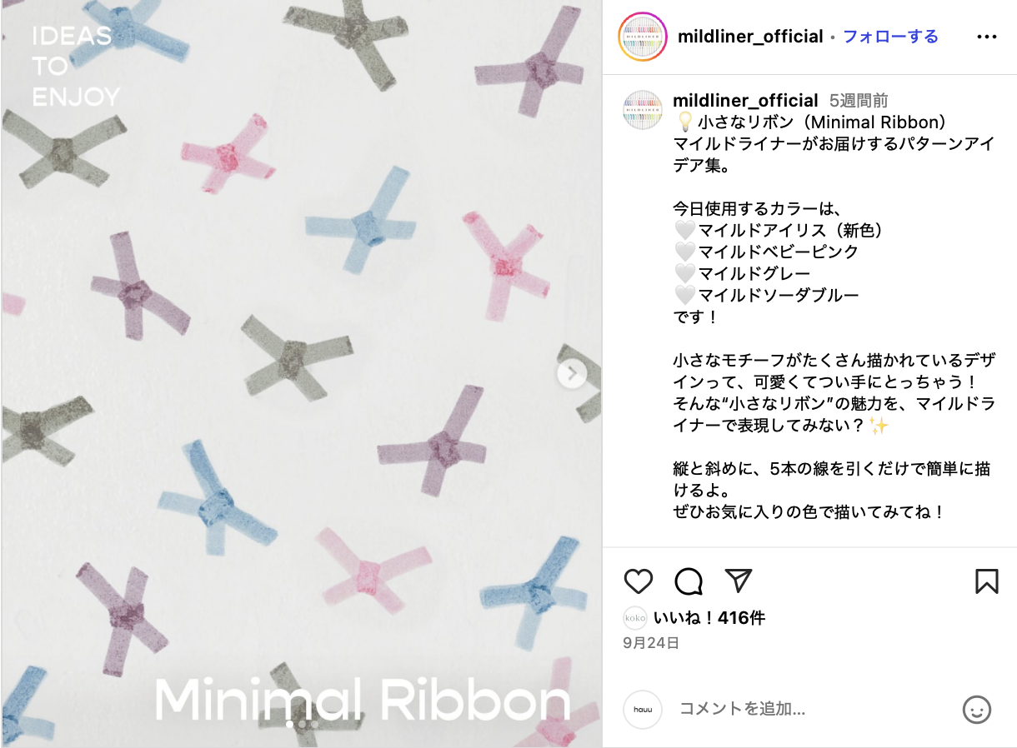
Task: Click the hauu user avatar by comment box
Action: click(643, 710)
